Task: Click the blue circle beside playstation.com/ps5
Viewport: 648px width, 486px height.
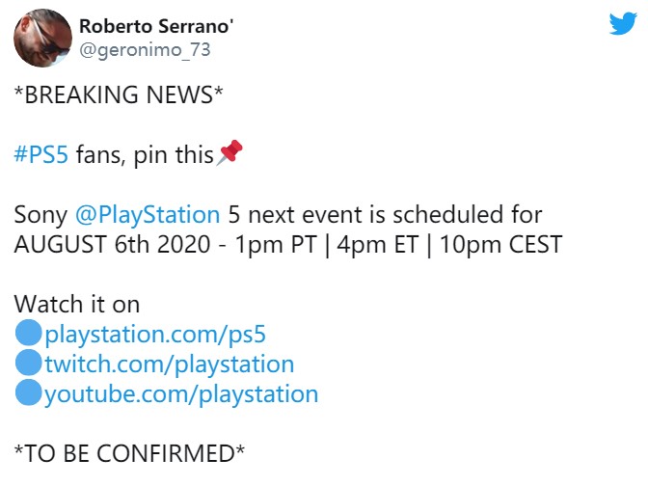Action: click(29, 335)
